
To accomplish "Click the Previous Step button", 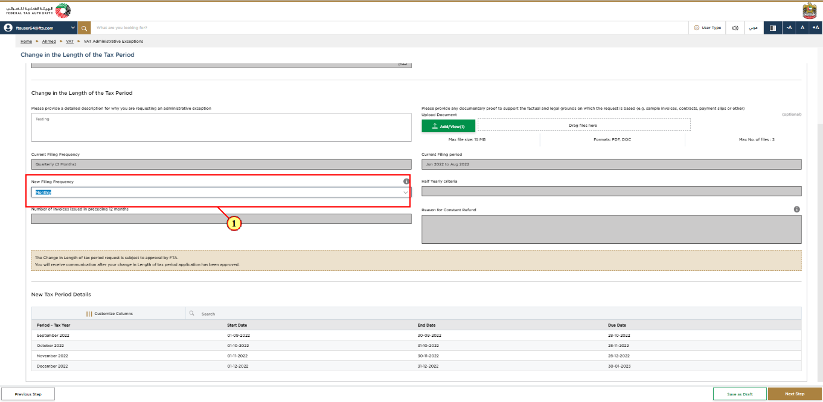I will click(x=28, y=394).
